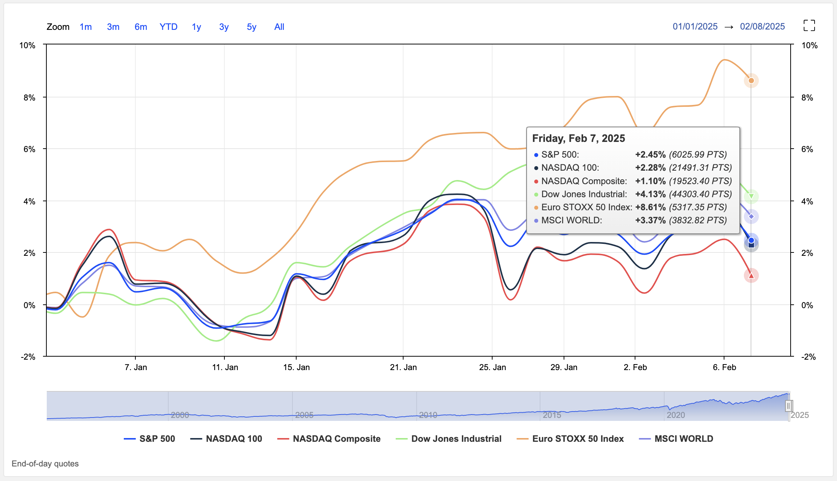The height and width of the screenshot is (481, 837).
Task: Click the 7. Jan axis label
Action: 136,367
